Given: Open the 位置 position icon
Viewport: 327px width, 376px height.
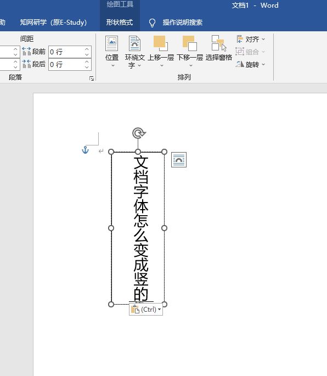Looking at the screenshot, I should (112, 43).
